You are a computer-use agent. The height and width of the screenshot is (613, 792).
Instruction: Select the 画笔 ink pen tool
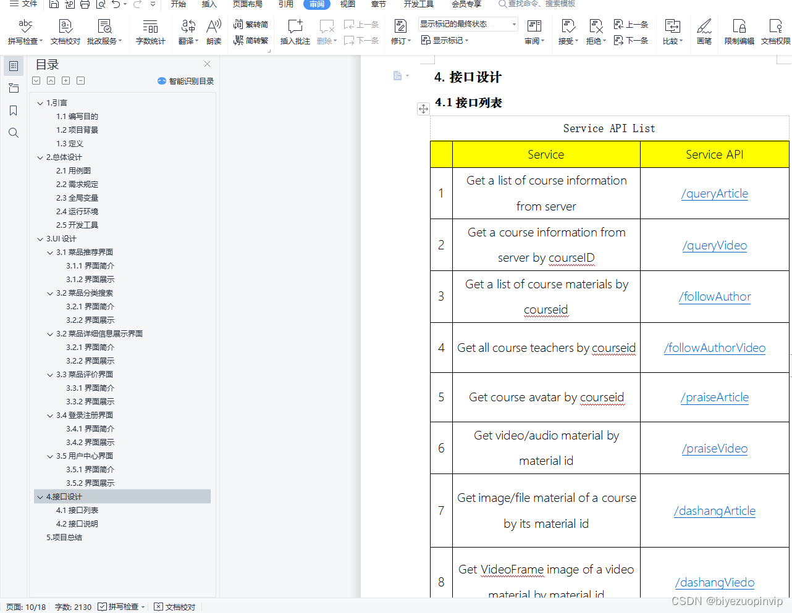point(704,32)
